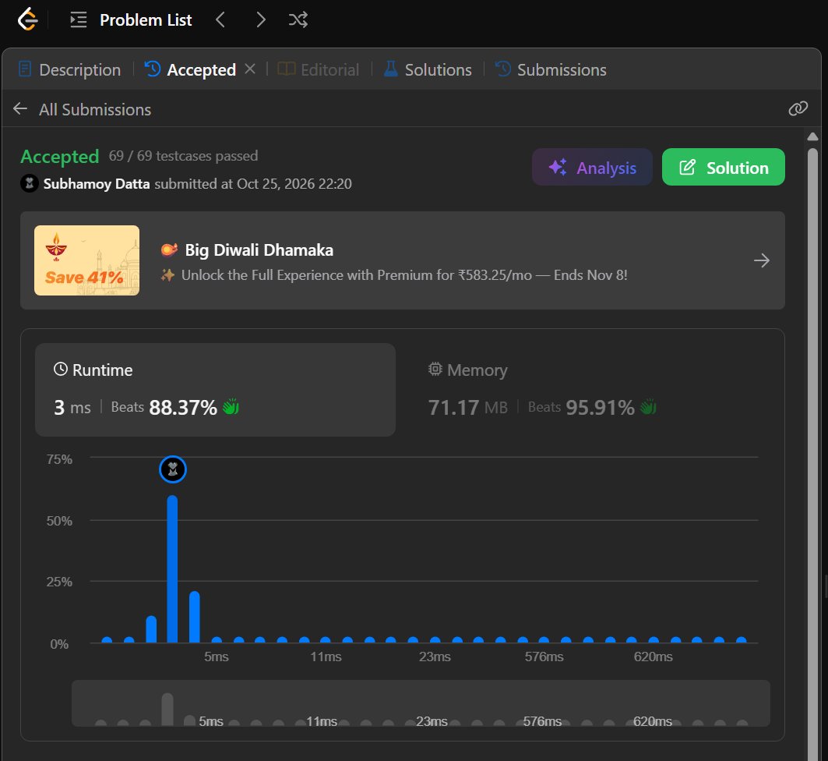The height and width of the screenshot is (761, 828).
Task: Click the 'Big Diwali Dhamaka' title
Action: (x=259, y=250)
